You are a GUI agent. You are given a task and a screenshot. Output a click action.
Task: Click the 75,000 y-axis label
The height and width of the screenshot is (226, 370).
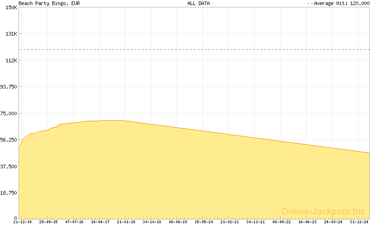point(8,113)
